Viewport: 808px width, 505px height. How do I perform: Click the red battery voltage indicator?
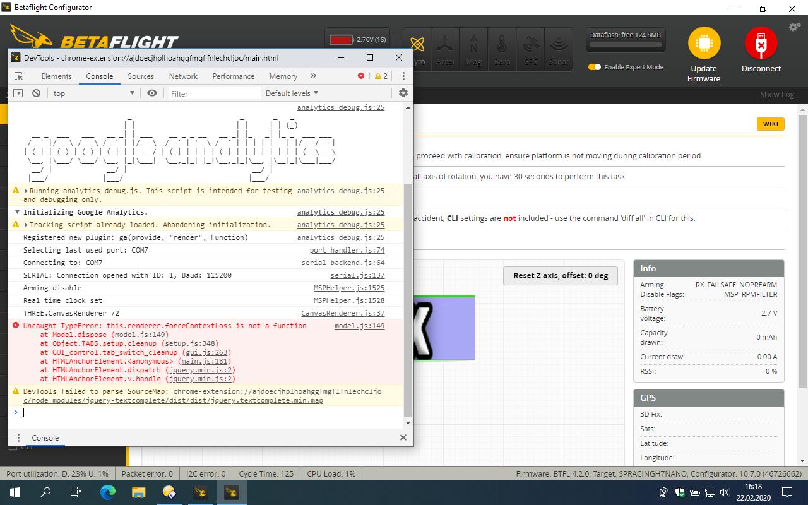(341, 40)
